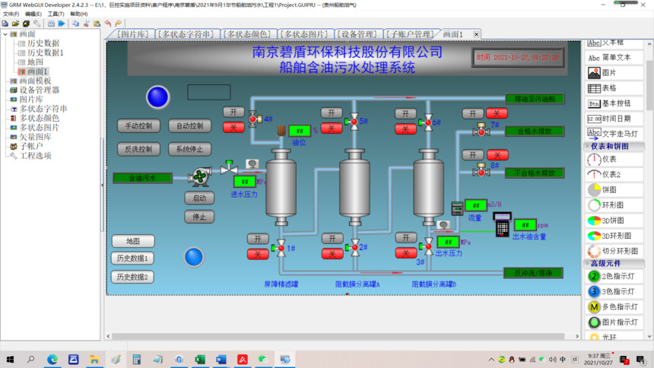Image resolution: width=654 pixels, height=368 pixels.
Task: Select the 3D环形图 component
Action: pos(614,236)
